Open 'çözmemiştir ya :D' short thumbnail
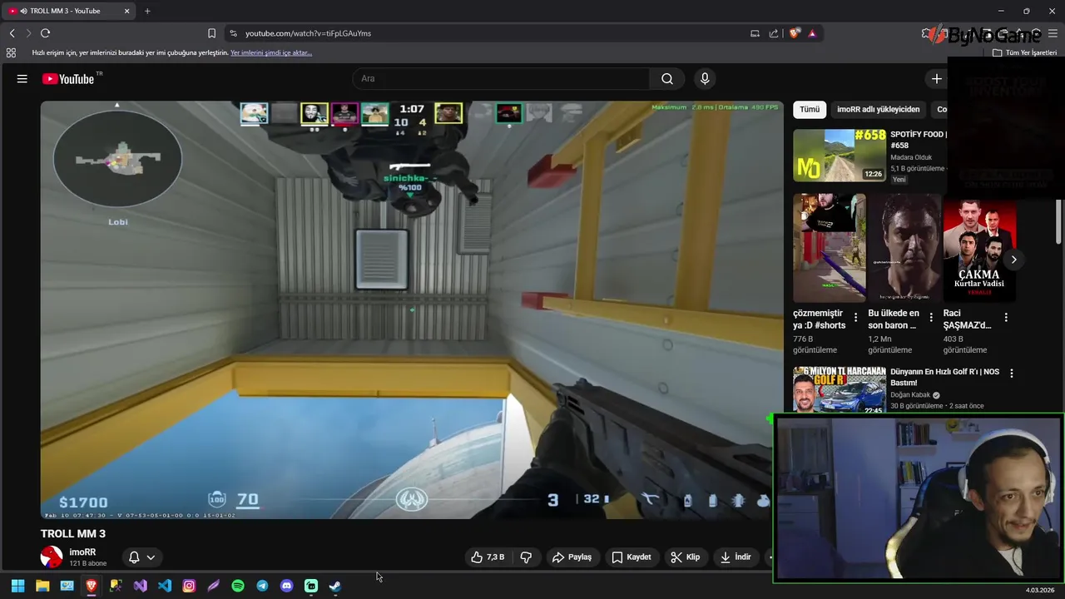Viewport: 1065px width, 599px height. pos(829,248)
